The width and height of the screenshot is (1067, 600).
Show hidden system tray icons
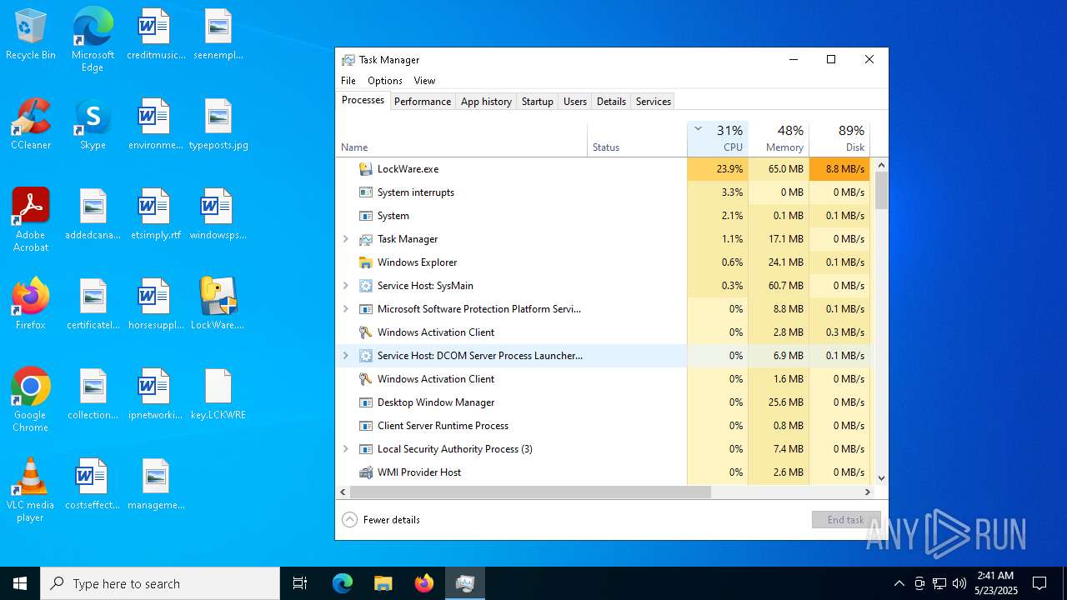899,583
